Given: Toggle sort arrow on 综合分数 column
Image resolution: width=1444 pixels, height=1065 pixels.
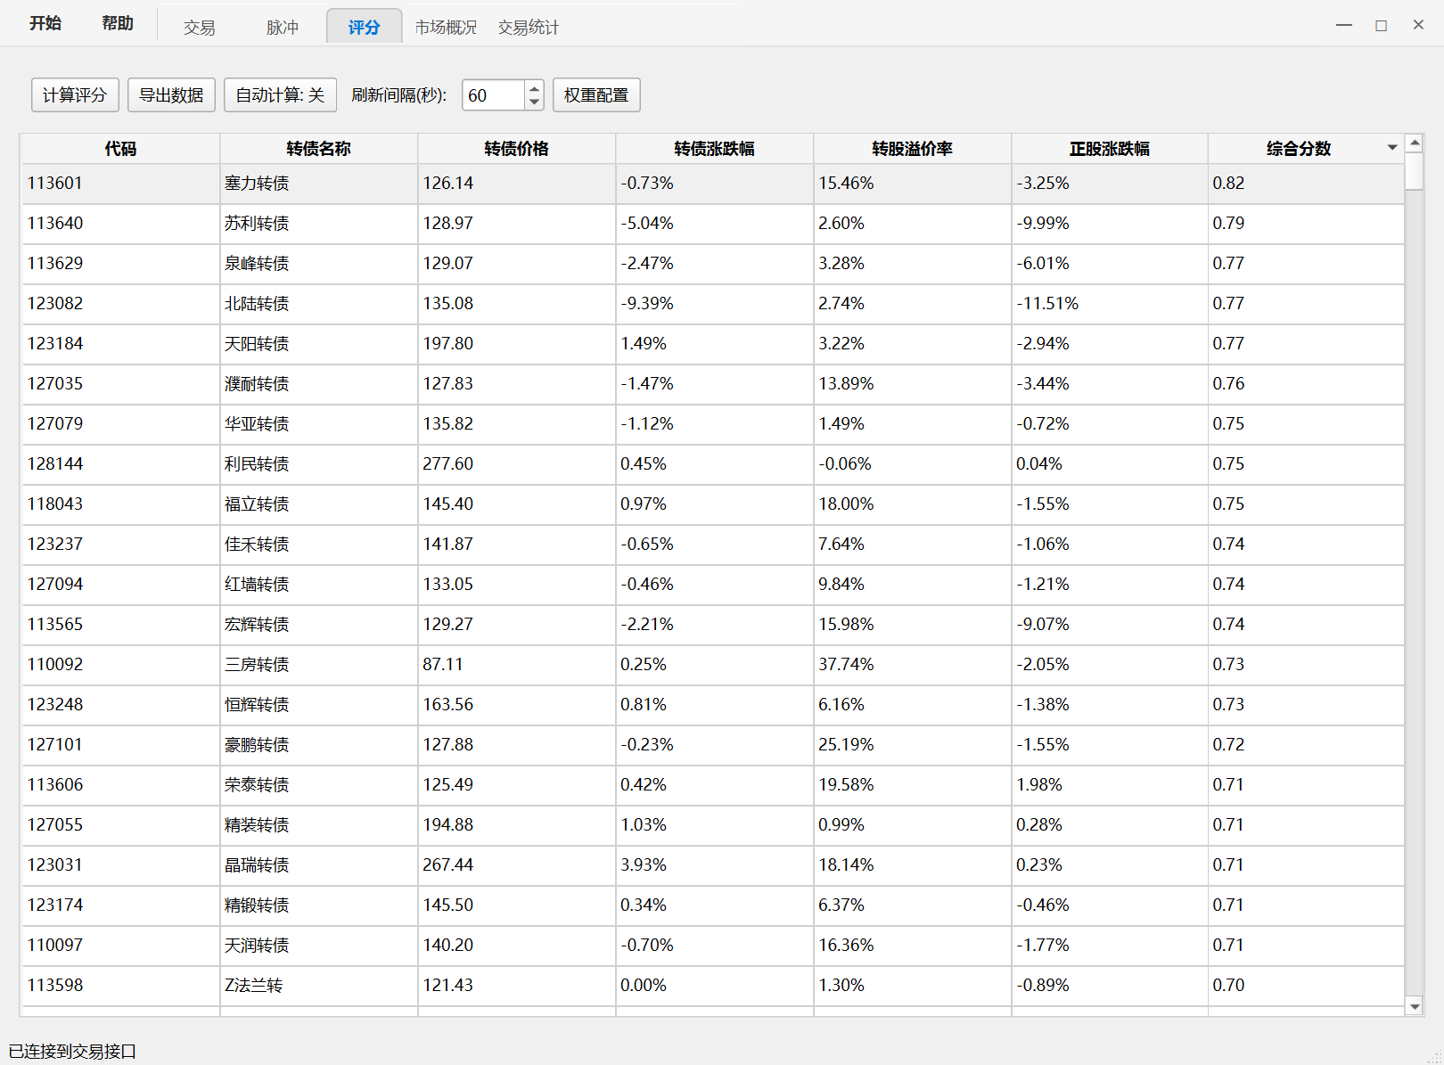Looking at the screenshot, I should click(1391, 148).
